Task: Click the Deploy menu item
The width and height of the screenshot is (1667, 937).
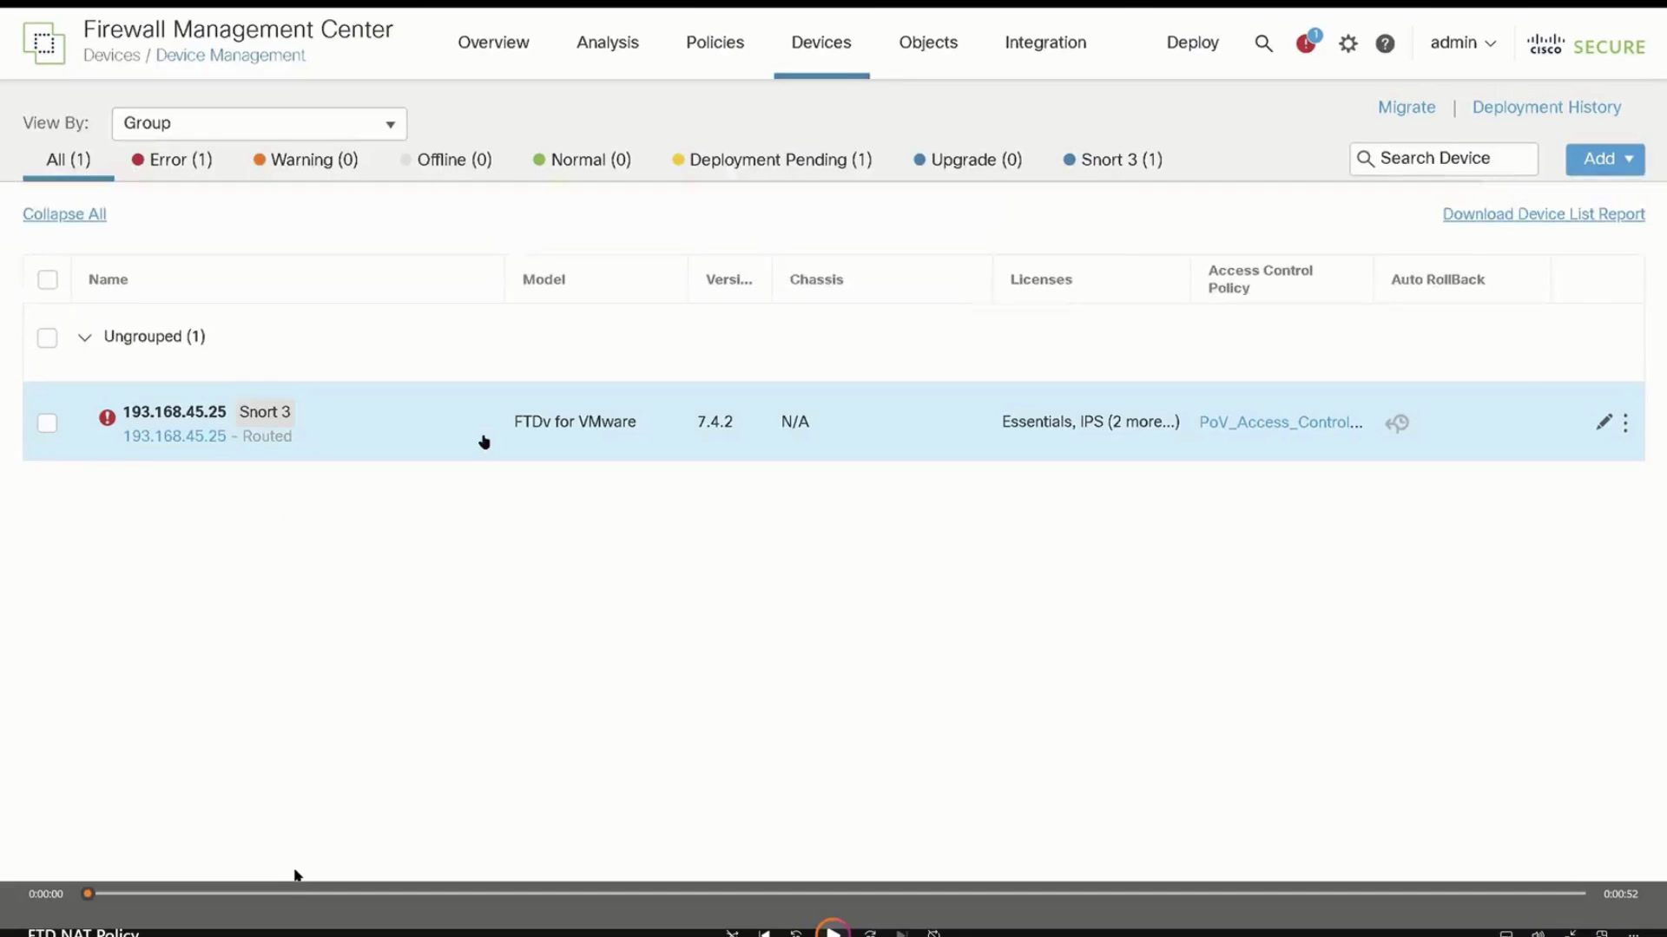Action: click(x=1192, y=43)
